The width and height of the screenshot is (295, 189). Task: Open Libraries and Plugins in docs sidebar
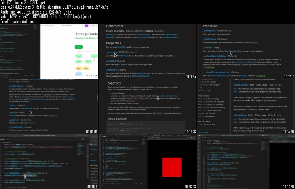[x=209, y=85]
